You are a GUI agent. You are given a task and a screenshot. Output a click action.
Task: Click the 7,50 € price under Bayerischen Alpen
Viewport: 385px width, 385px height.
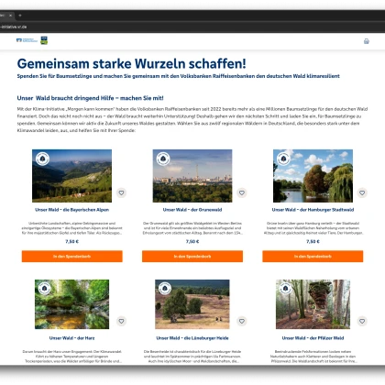click(x=72, y=241)
